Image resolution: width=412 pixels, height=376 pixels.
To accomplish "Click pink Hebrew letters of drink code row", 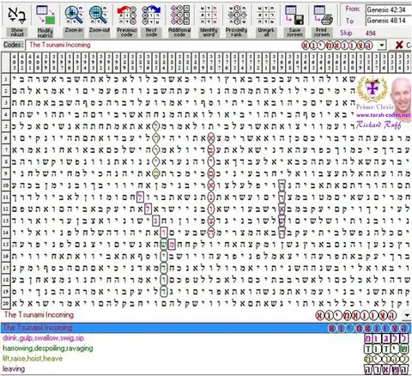I will (x=386, y=338).
